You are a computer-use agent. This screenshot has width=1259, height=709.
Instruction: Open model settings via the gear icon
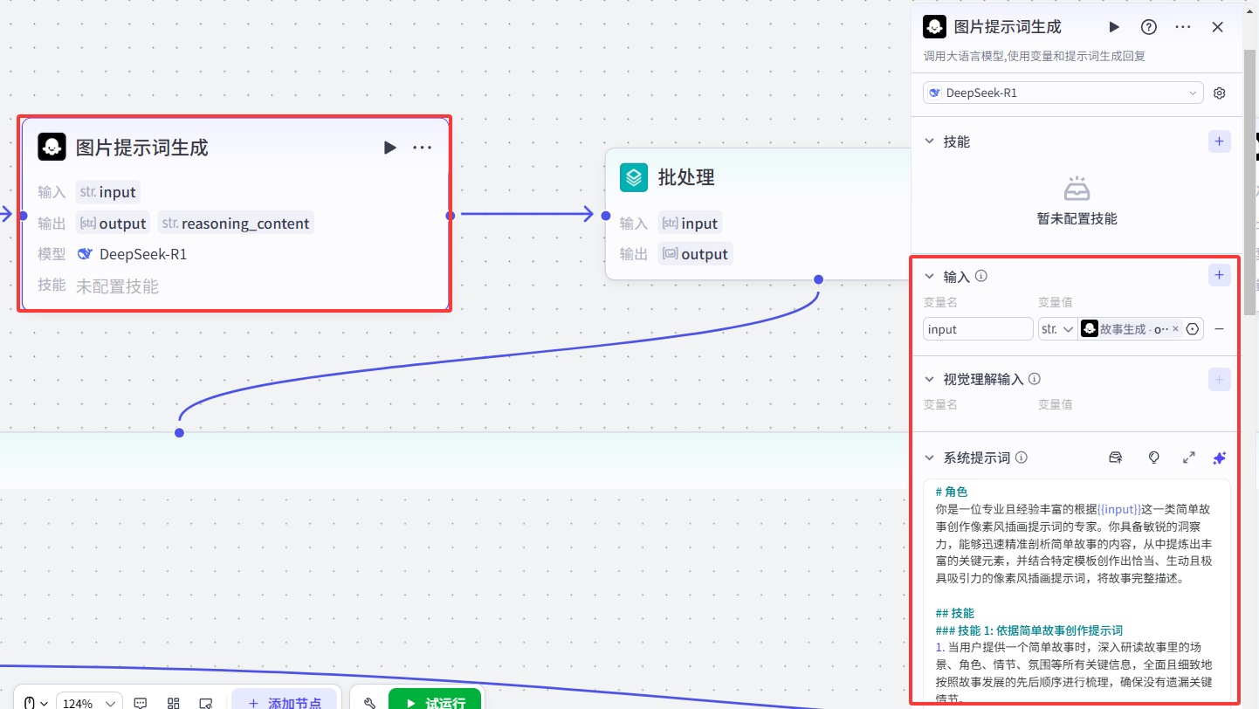(1220, 93)
